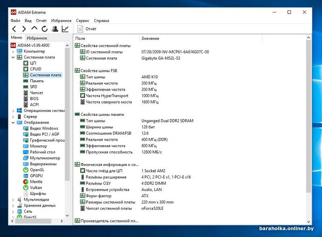This screenshot has width=322, height=237.
Task: Open the graph chart toolbar icon
Action: click(65, 29)
